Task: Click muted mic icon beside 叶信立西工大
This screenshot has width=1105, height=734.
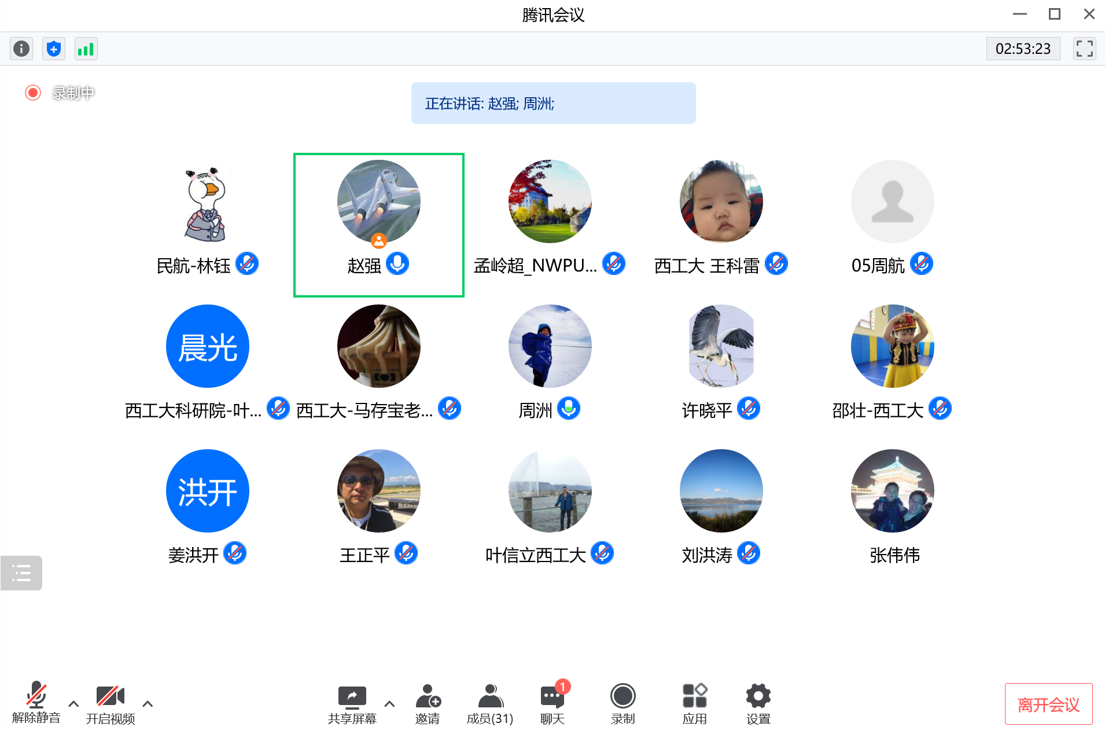Action: pyautogui.click(x=602, y=553)
